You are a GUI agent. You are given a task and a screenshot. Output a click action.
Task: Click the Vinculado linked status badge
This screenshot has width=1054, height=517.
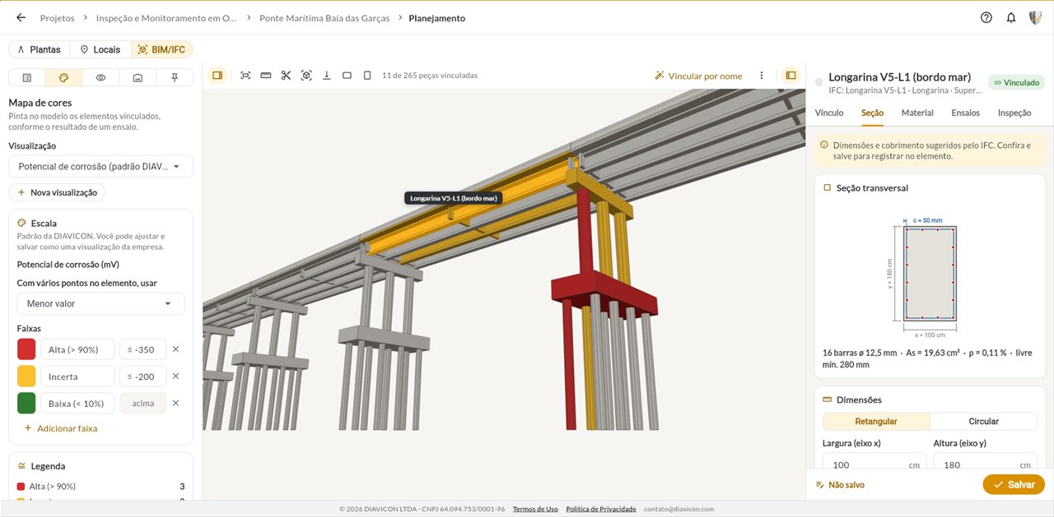[x=1016, y=82]
